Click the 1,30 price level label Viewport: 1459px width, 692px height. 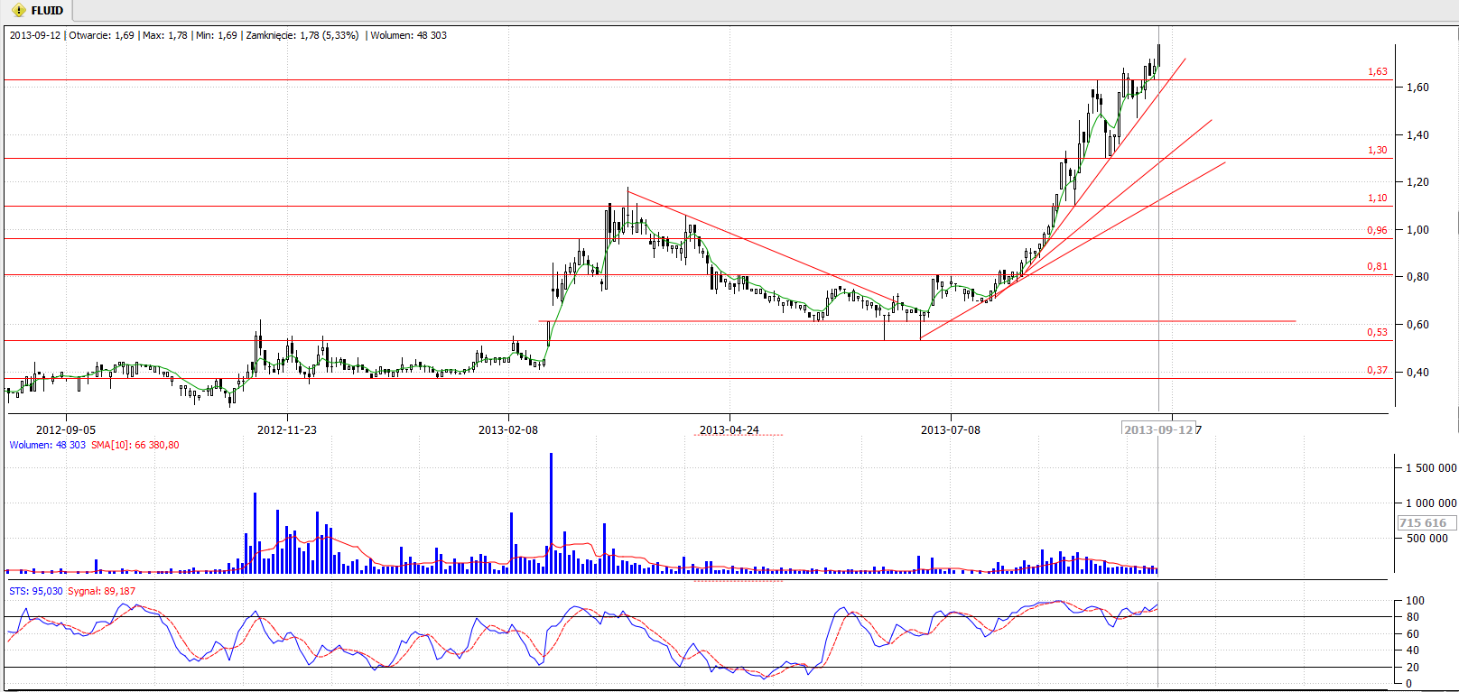click(1377, 151)
